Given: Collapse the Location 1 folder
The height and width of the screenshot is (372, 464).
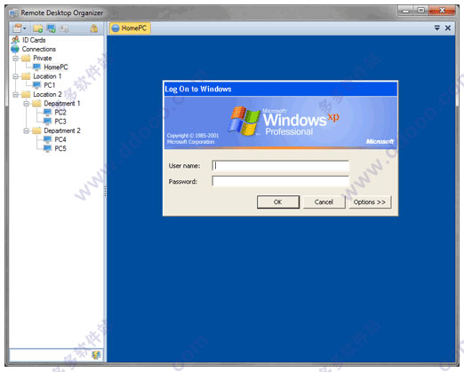Looking at the screenshot, I should coord(15,76).
